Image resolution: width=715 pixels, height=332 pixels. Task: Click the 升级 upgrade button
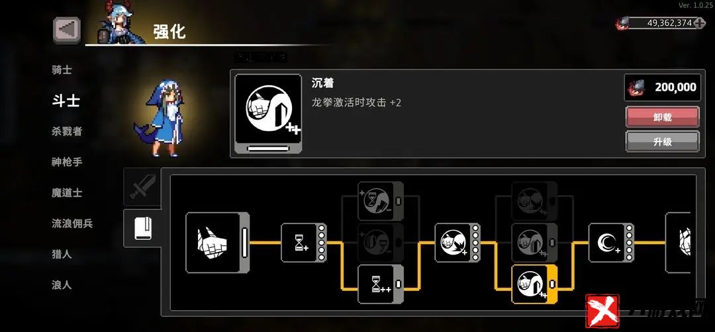[x=662, y=142]
